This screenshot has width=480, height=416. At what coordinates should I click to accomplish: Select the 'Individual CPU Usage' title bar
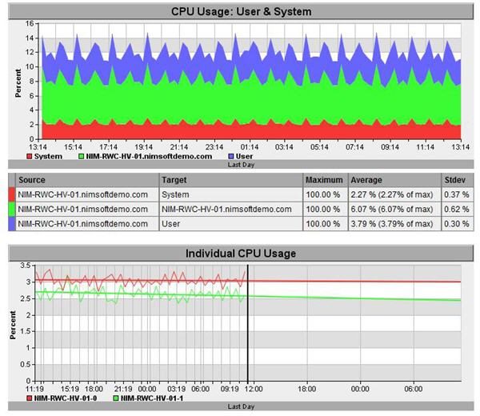241,254
